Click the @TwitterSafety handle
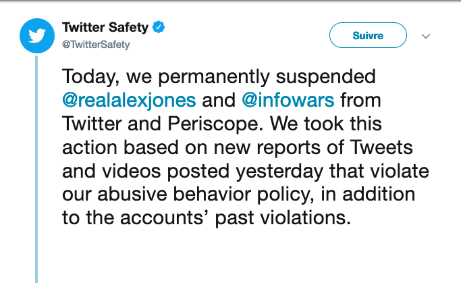 96,45
